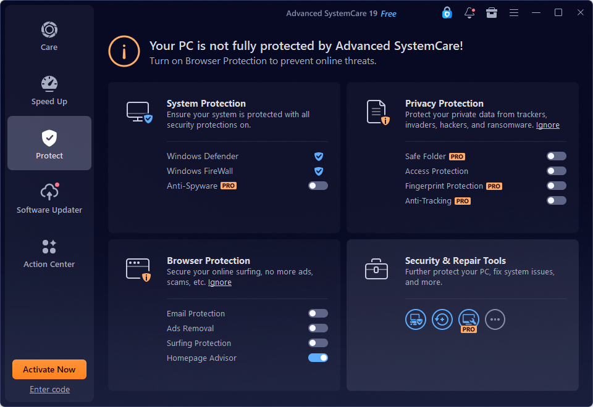This screenshot has width=593, height=407.
Task: Open notifications bell icon
Action: click(x=469, y=13)
